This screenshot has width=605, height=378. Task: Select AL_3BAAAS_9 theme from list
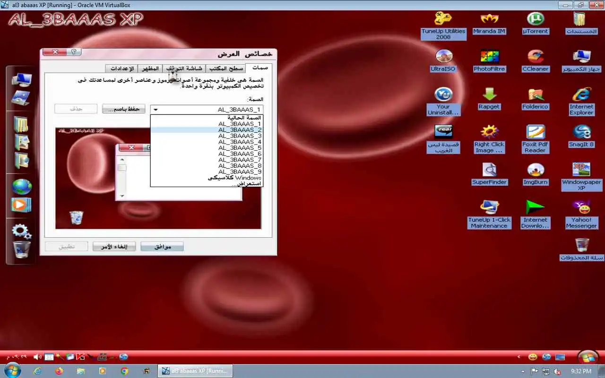point(207,172)
